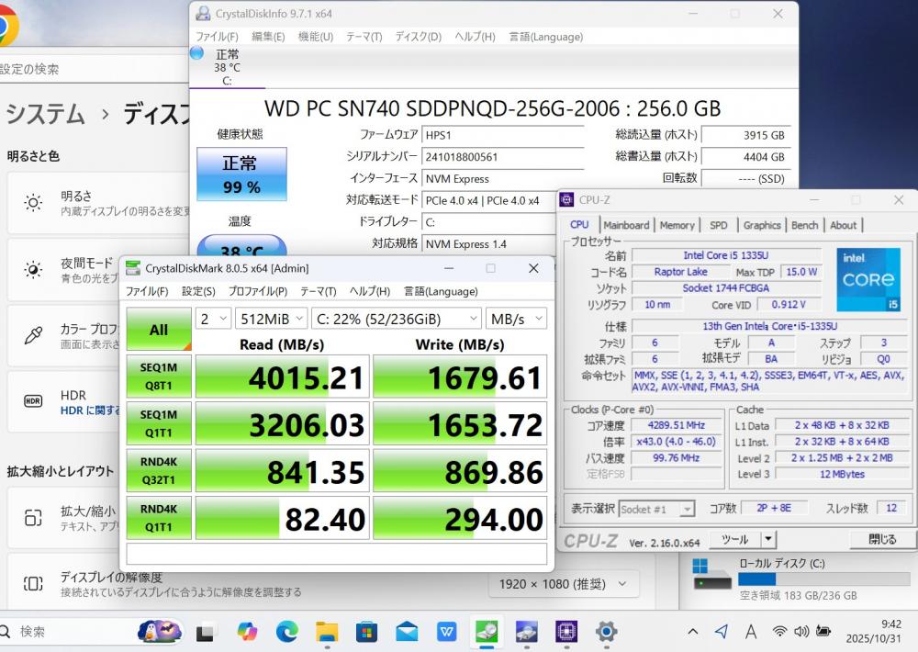Switch to the Mainboard tab in CPU-Z
918x652 pixels.
(626, 225)
